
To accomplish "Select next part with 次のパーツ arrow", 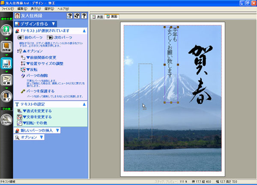I will point(60,38).
